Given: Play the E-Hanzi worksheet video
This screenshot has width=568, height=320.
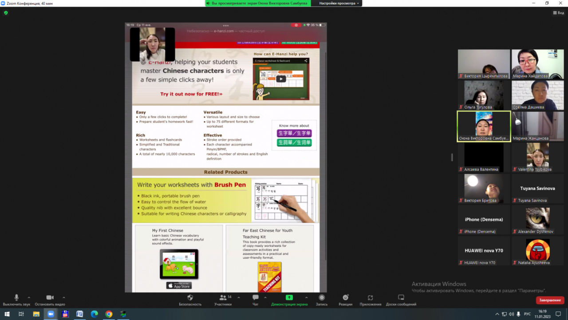Looking at the screenshot, I should pos(281,79).
